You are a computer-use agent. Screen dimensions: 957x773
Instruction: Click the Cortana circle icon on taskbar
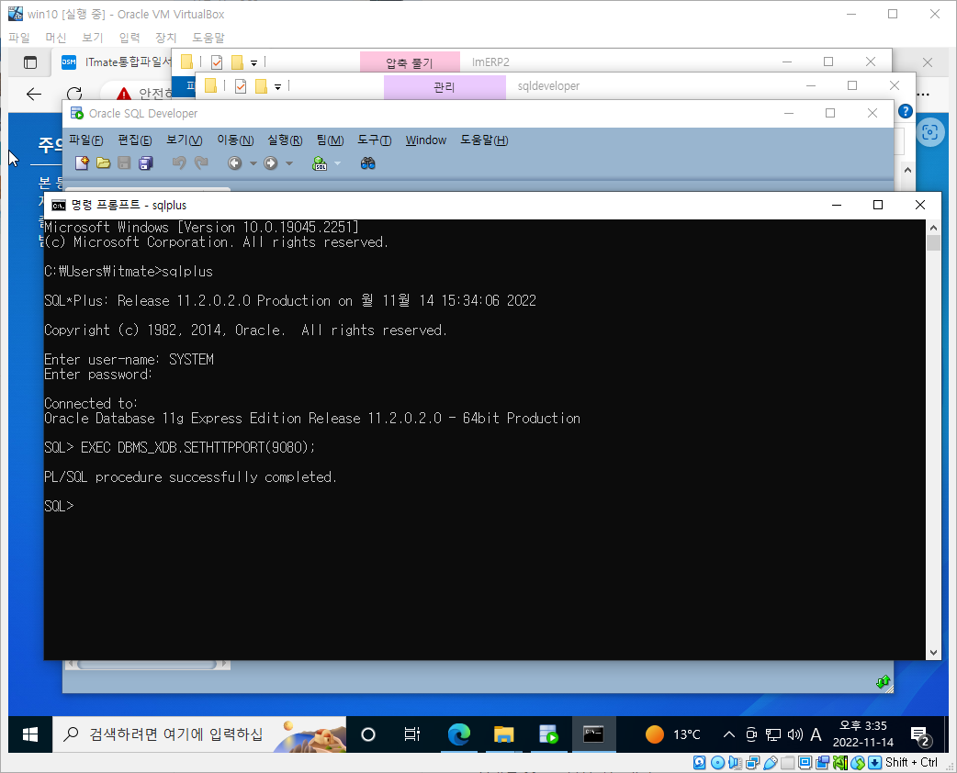[x=368, y=734]
